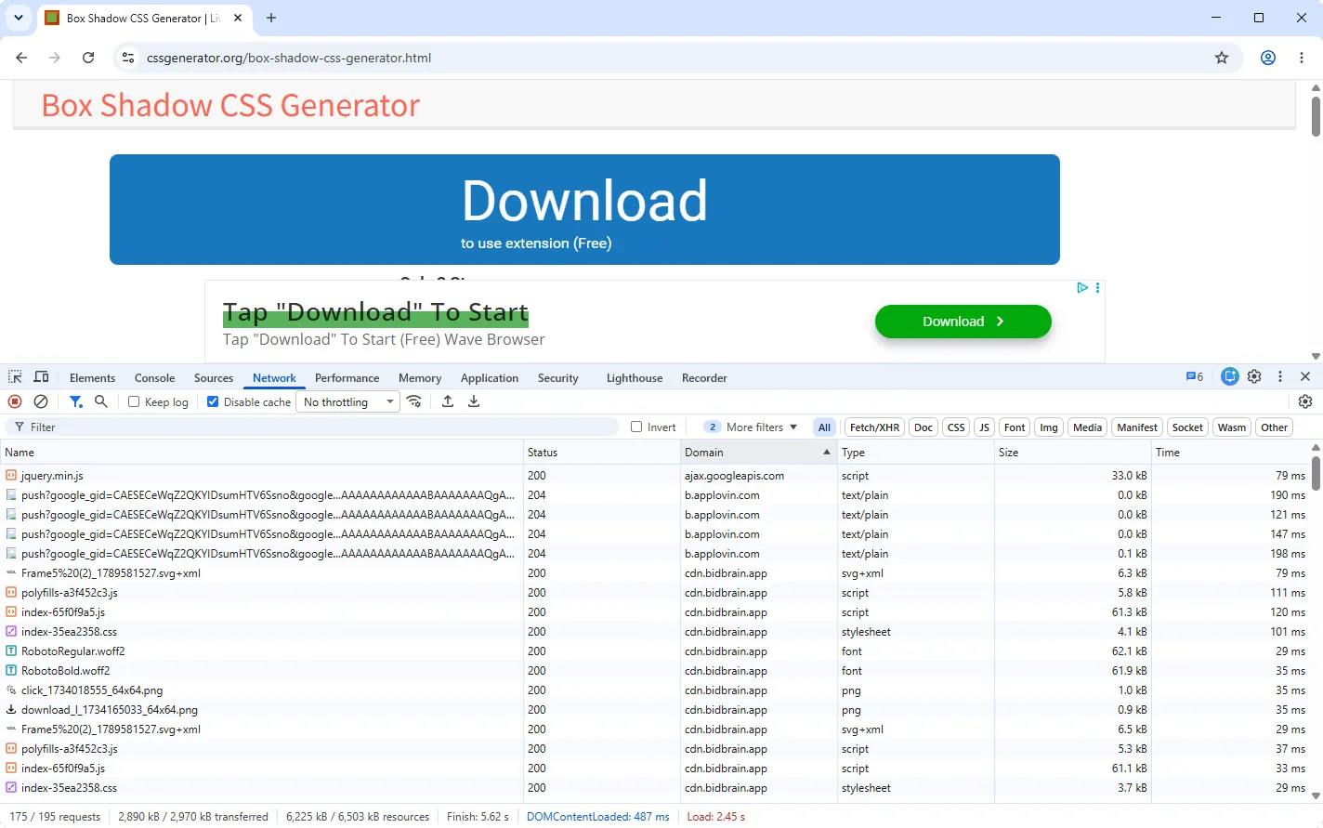Image resolution: width=1323 pixels, height=828 pixels.
Task: Open DevTools settings gear
Action: pyautogui.click(x=1254, y=376)
